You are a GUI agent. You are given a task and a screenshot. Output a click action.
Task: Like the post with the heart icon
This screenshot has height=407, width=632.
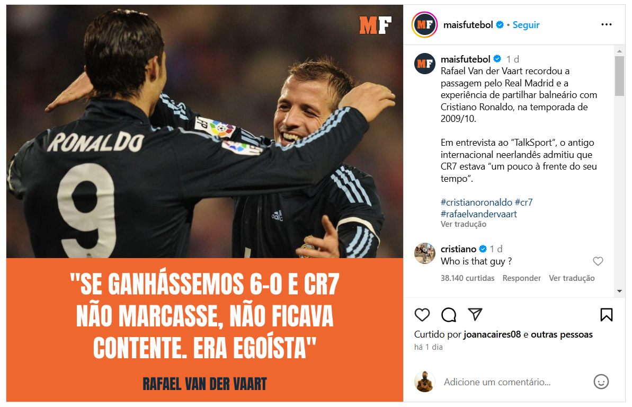click(x=422, y=315)
